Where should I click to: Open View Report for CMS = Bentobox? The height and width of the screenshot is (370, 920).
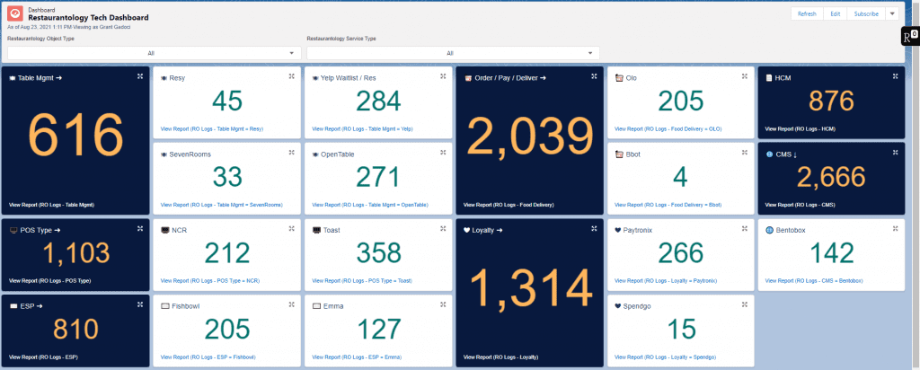[816, 281]
